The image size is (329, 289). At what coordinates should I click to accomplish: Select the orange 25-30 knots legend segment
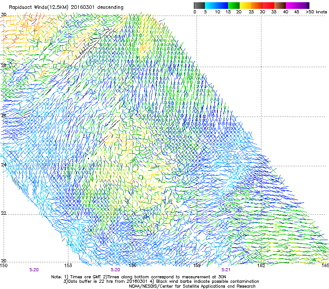click(257, 5)
